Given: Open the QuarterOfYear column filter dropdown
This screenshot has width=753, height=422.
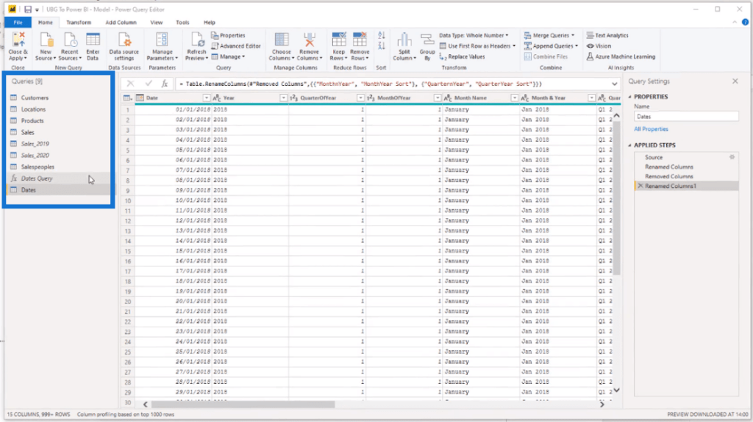Looking at the screenshot, I should [360, 98].
